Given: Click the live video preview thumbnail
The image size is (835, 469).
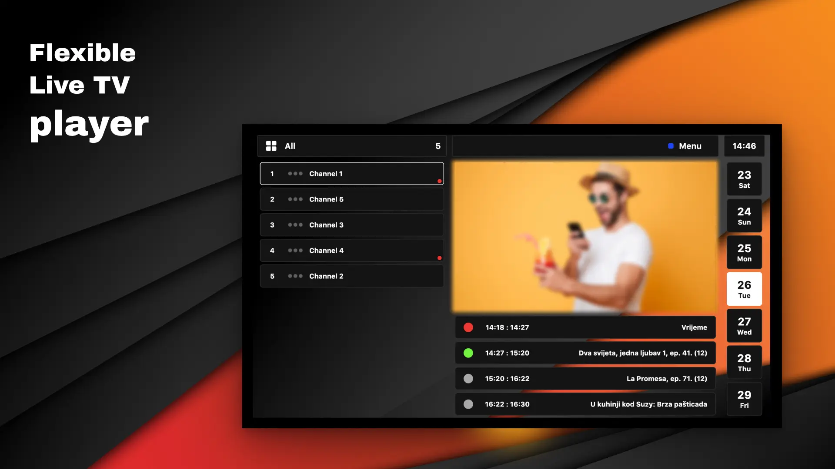Looking at the screenshot, I should click(x=585, y=237).
